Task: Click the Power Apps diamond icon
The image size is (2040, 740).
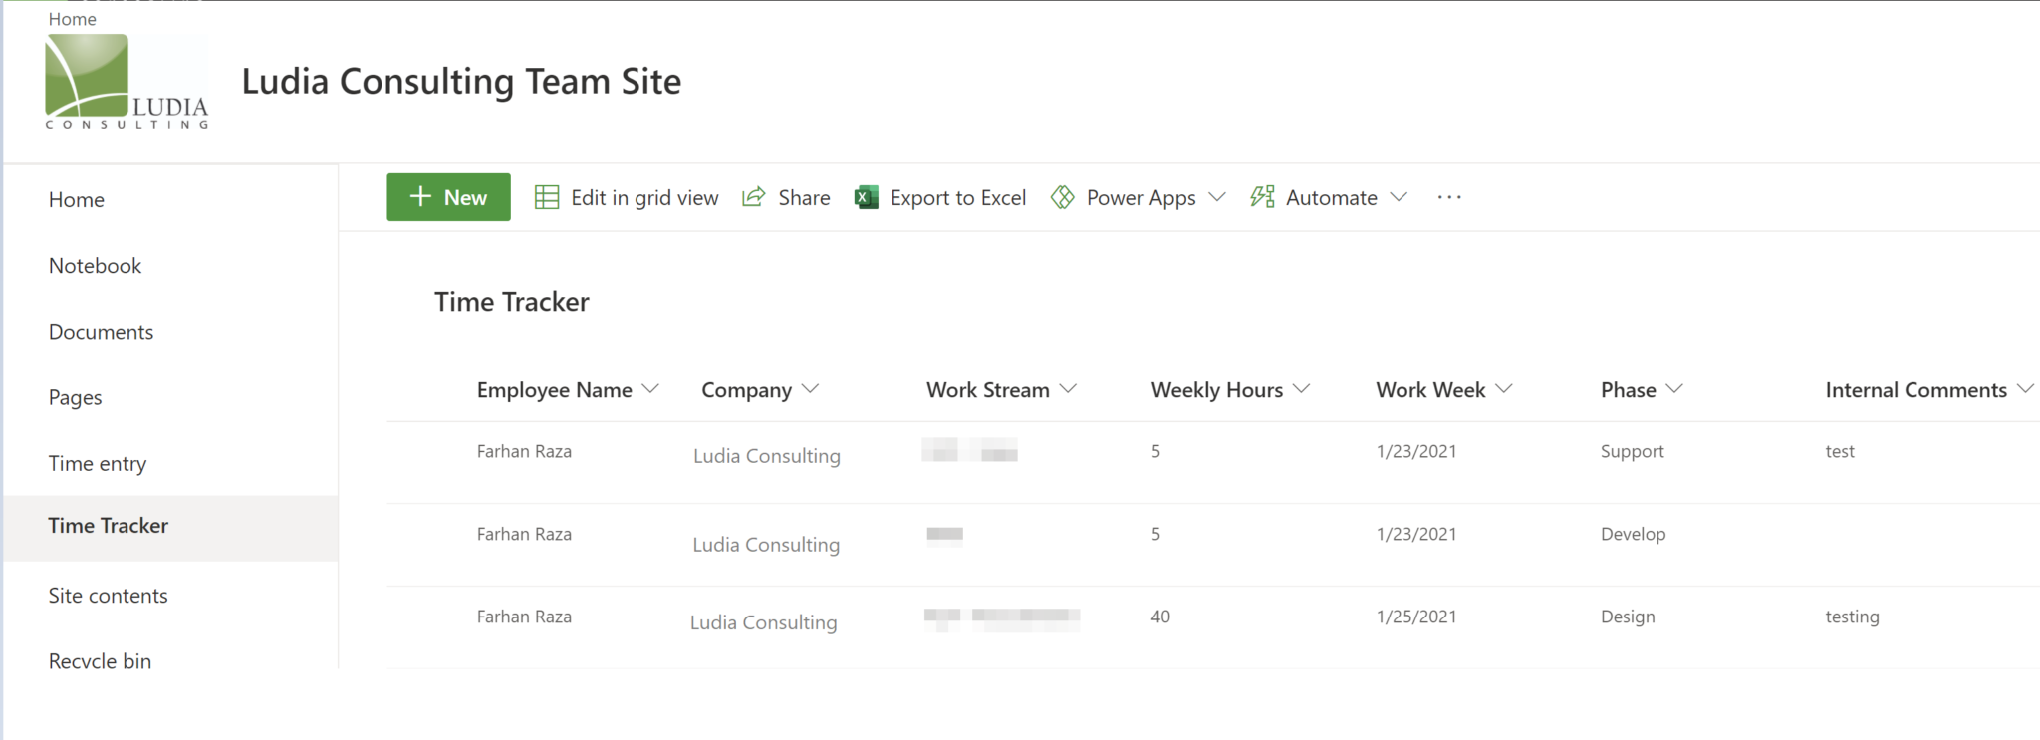Action: coord(1063,197)
